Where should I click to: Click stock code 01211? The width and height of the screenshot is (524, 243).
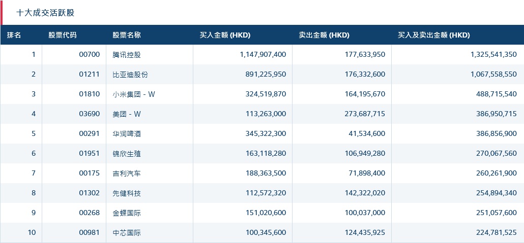tap(89, 74)
